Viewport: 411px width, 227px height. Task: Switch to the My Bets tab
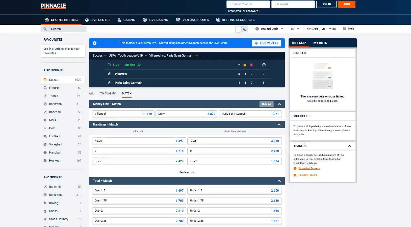tap(320, 43)
